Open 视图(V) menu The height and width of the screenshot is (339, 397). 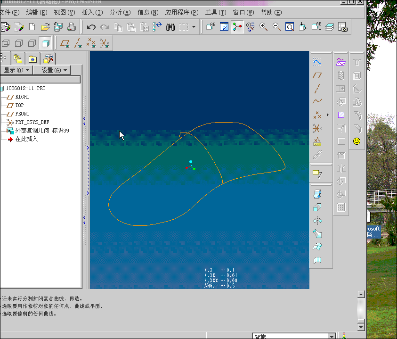65,12
